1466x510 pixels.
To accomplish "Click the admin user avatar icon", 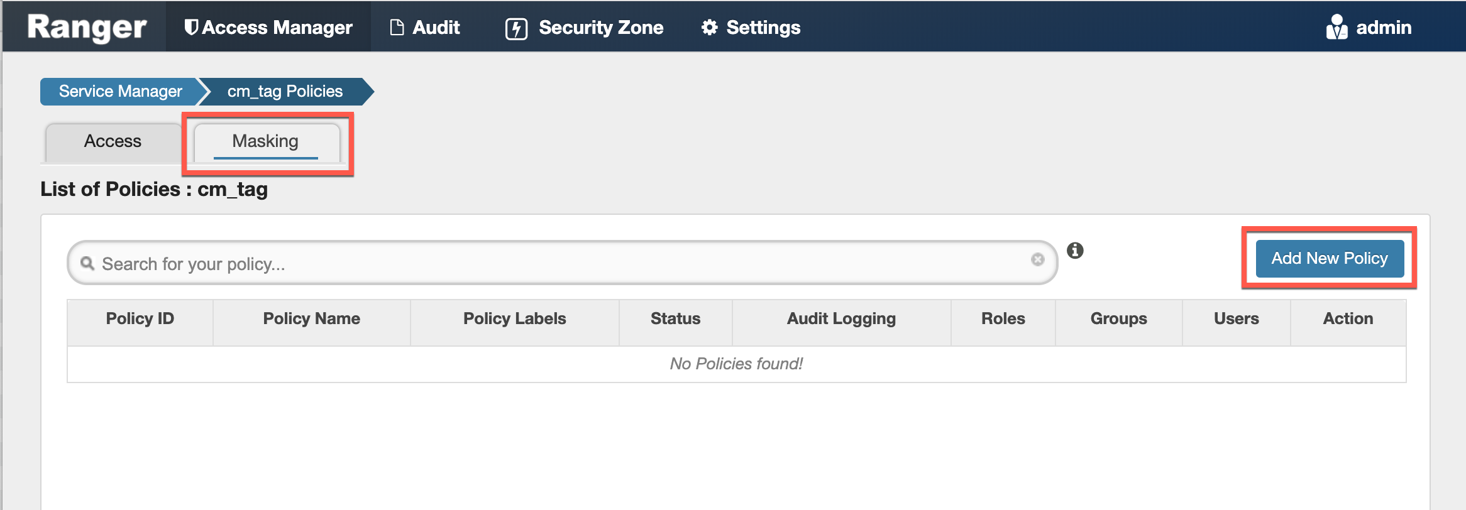I will tap(1336, 28).
